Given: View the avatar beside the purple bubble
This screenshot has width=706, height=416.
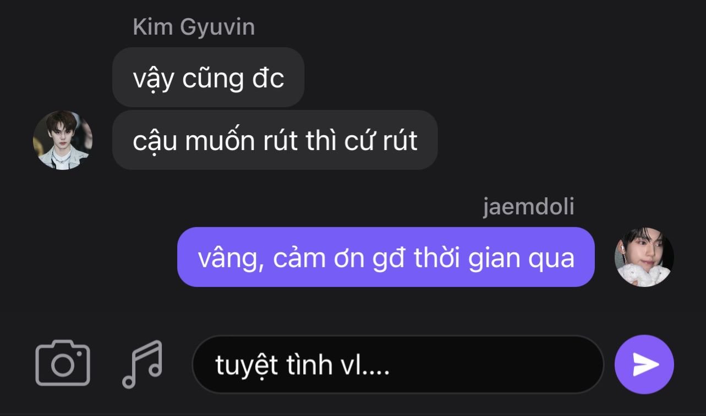Looking at the screenshot, I should click(644, 257).
